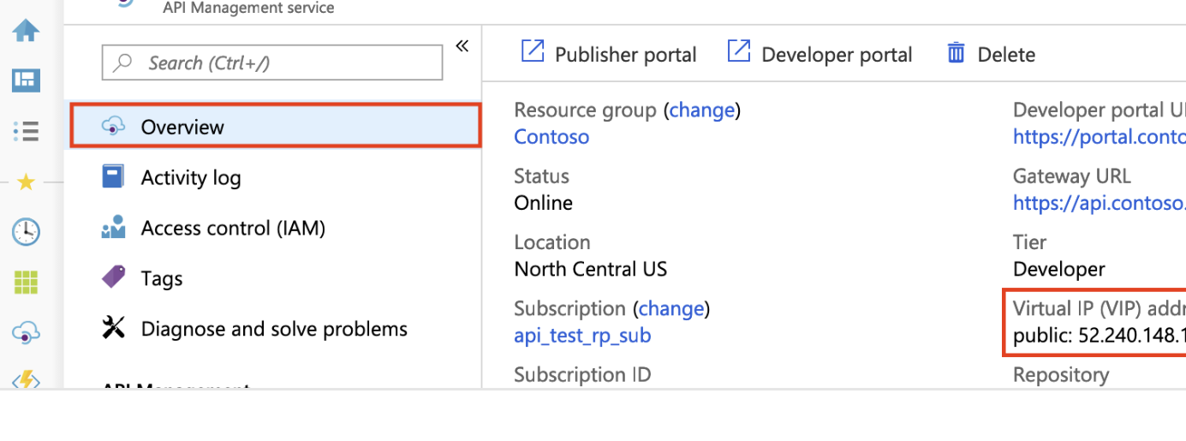
Task: Click the Publisher portal external-link icon
Action: point(533,51)
